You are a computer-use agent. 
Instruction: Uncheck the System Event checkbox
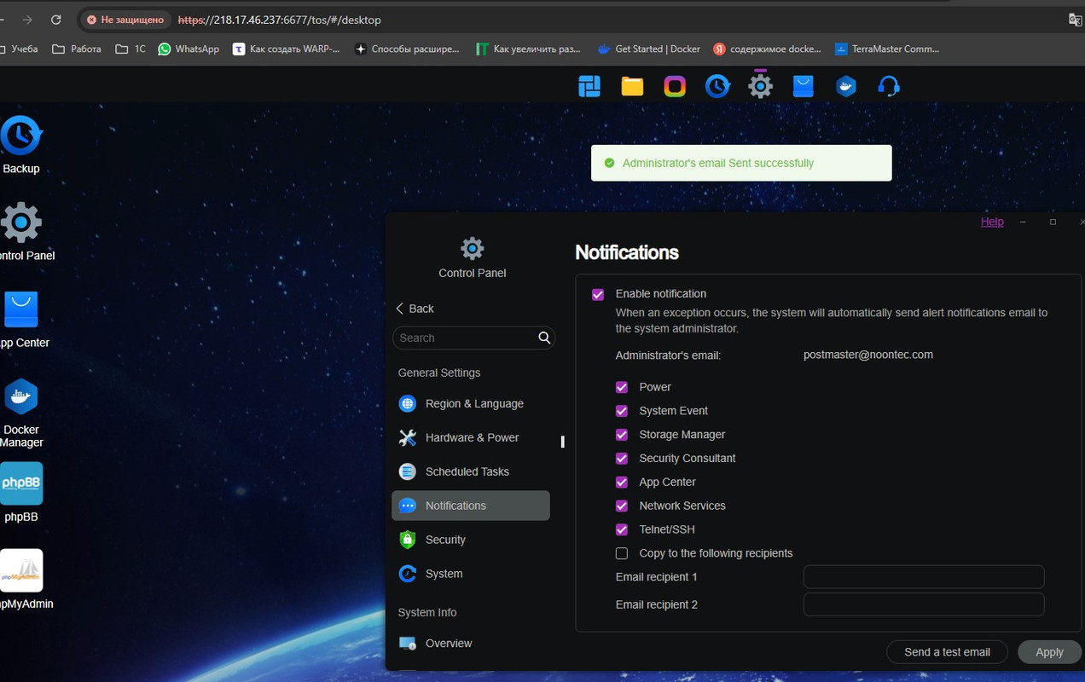click(x=622, y=411)
